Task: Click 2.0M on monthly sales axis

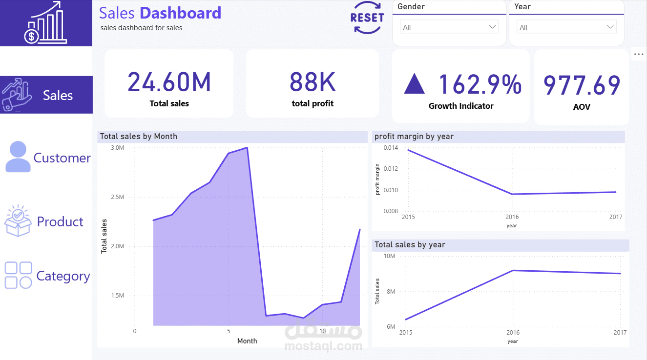Action: [x=118, y=246]
